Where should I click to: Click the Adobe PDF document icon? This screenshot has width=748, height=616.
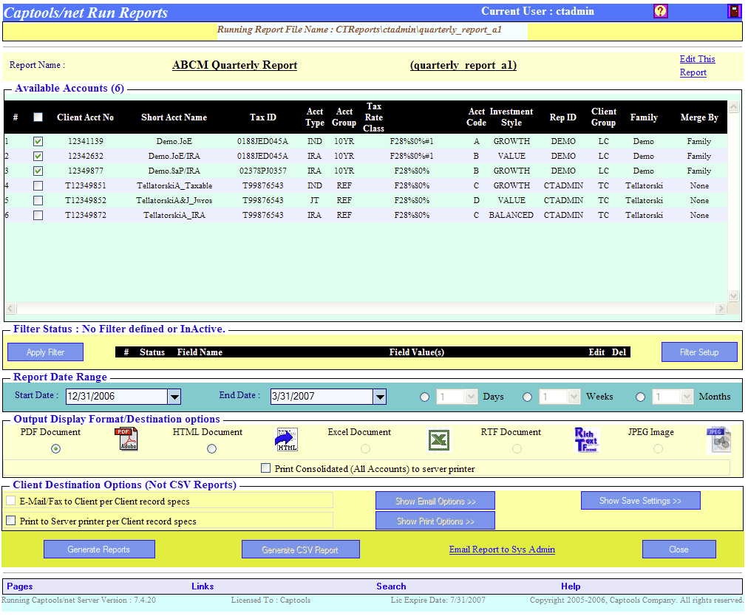click(x=126, y=439)
